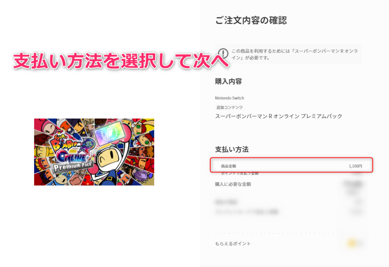The height and width of the screenshot is (267, 389).
Task: Click the product title スーパーボンバーマン R オンライン プレミアムパック
Action: click(278, 116)
